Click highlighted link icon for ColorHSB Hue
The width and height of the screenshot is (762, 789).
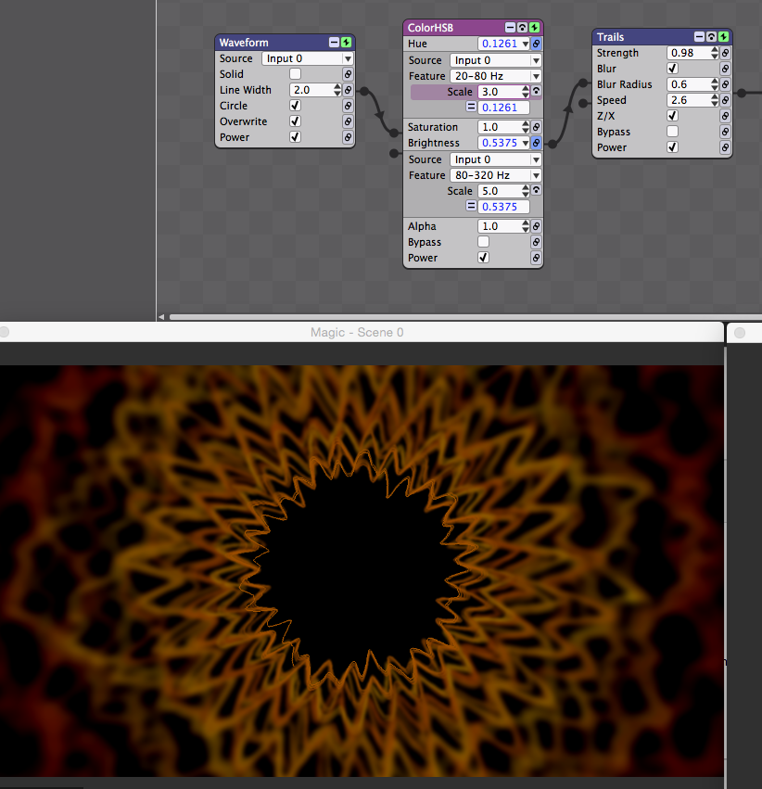tap(536, 44)
